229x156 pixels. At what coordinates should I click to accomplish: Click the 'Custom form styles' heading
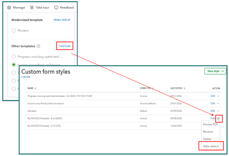click(x=46, y=72)
